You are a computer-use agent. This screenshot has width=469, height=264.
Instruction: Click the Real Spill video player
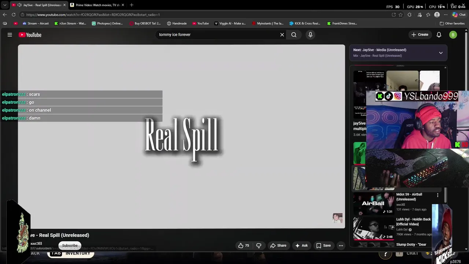[x=181, y=136]
